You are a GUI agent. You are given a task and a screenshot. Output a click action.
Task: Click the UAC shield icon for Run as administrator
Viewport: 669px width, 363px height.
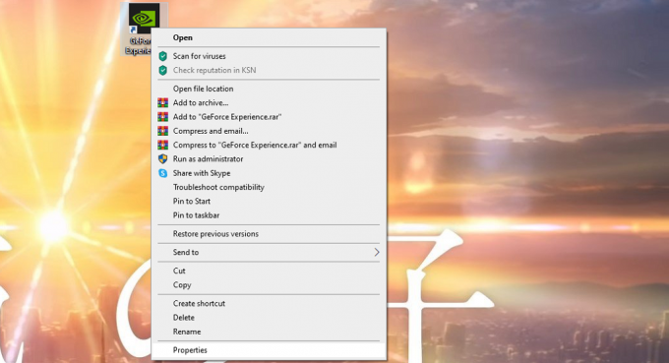163,159
